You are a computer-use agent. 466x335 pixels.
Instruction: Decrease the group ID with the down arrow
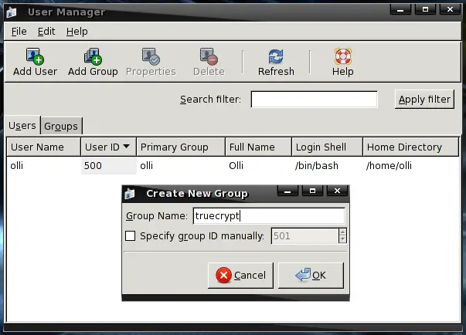tap(342, 240)
